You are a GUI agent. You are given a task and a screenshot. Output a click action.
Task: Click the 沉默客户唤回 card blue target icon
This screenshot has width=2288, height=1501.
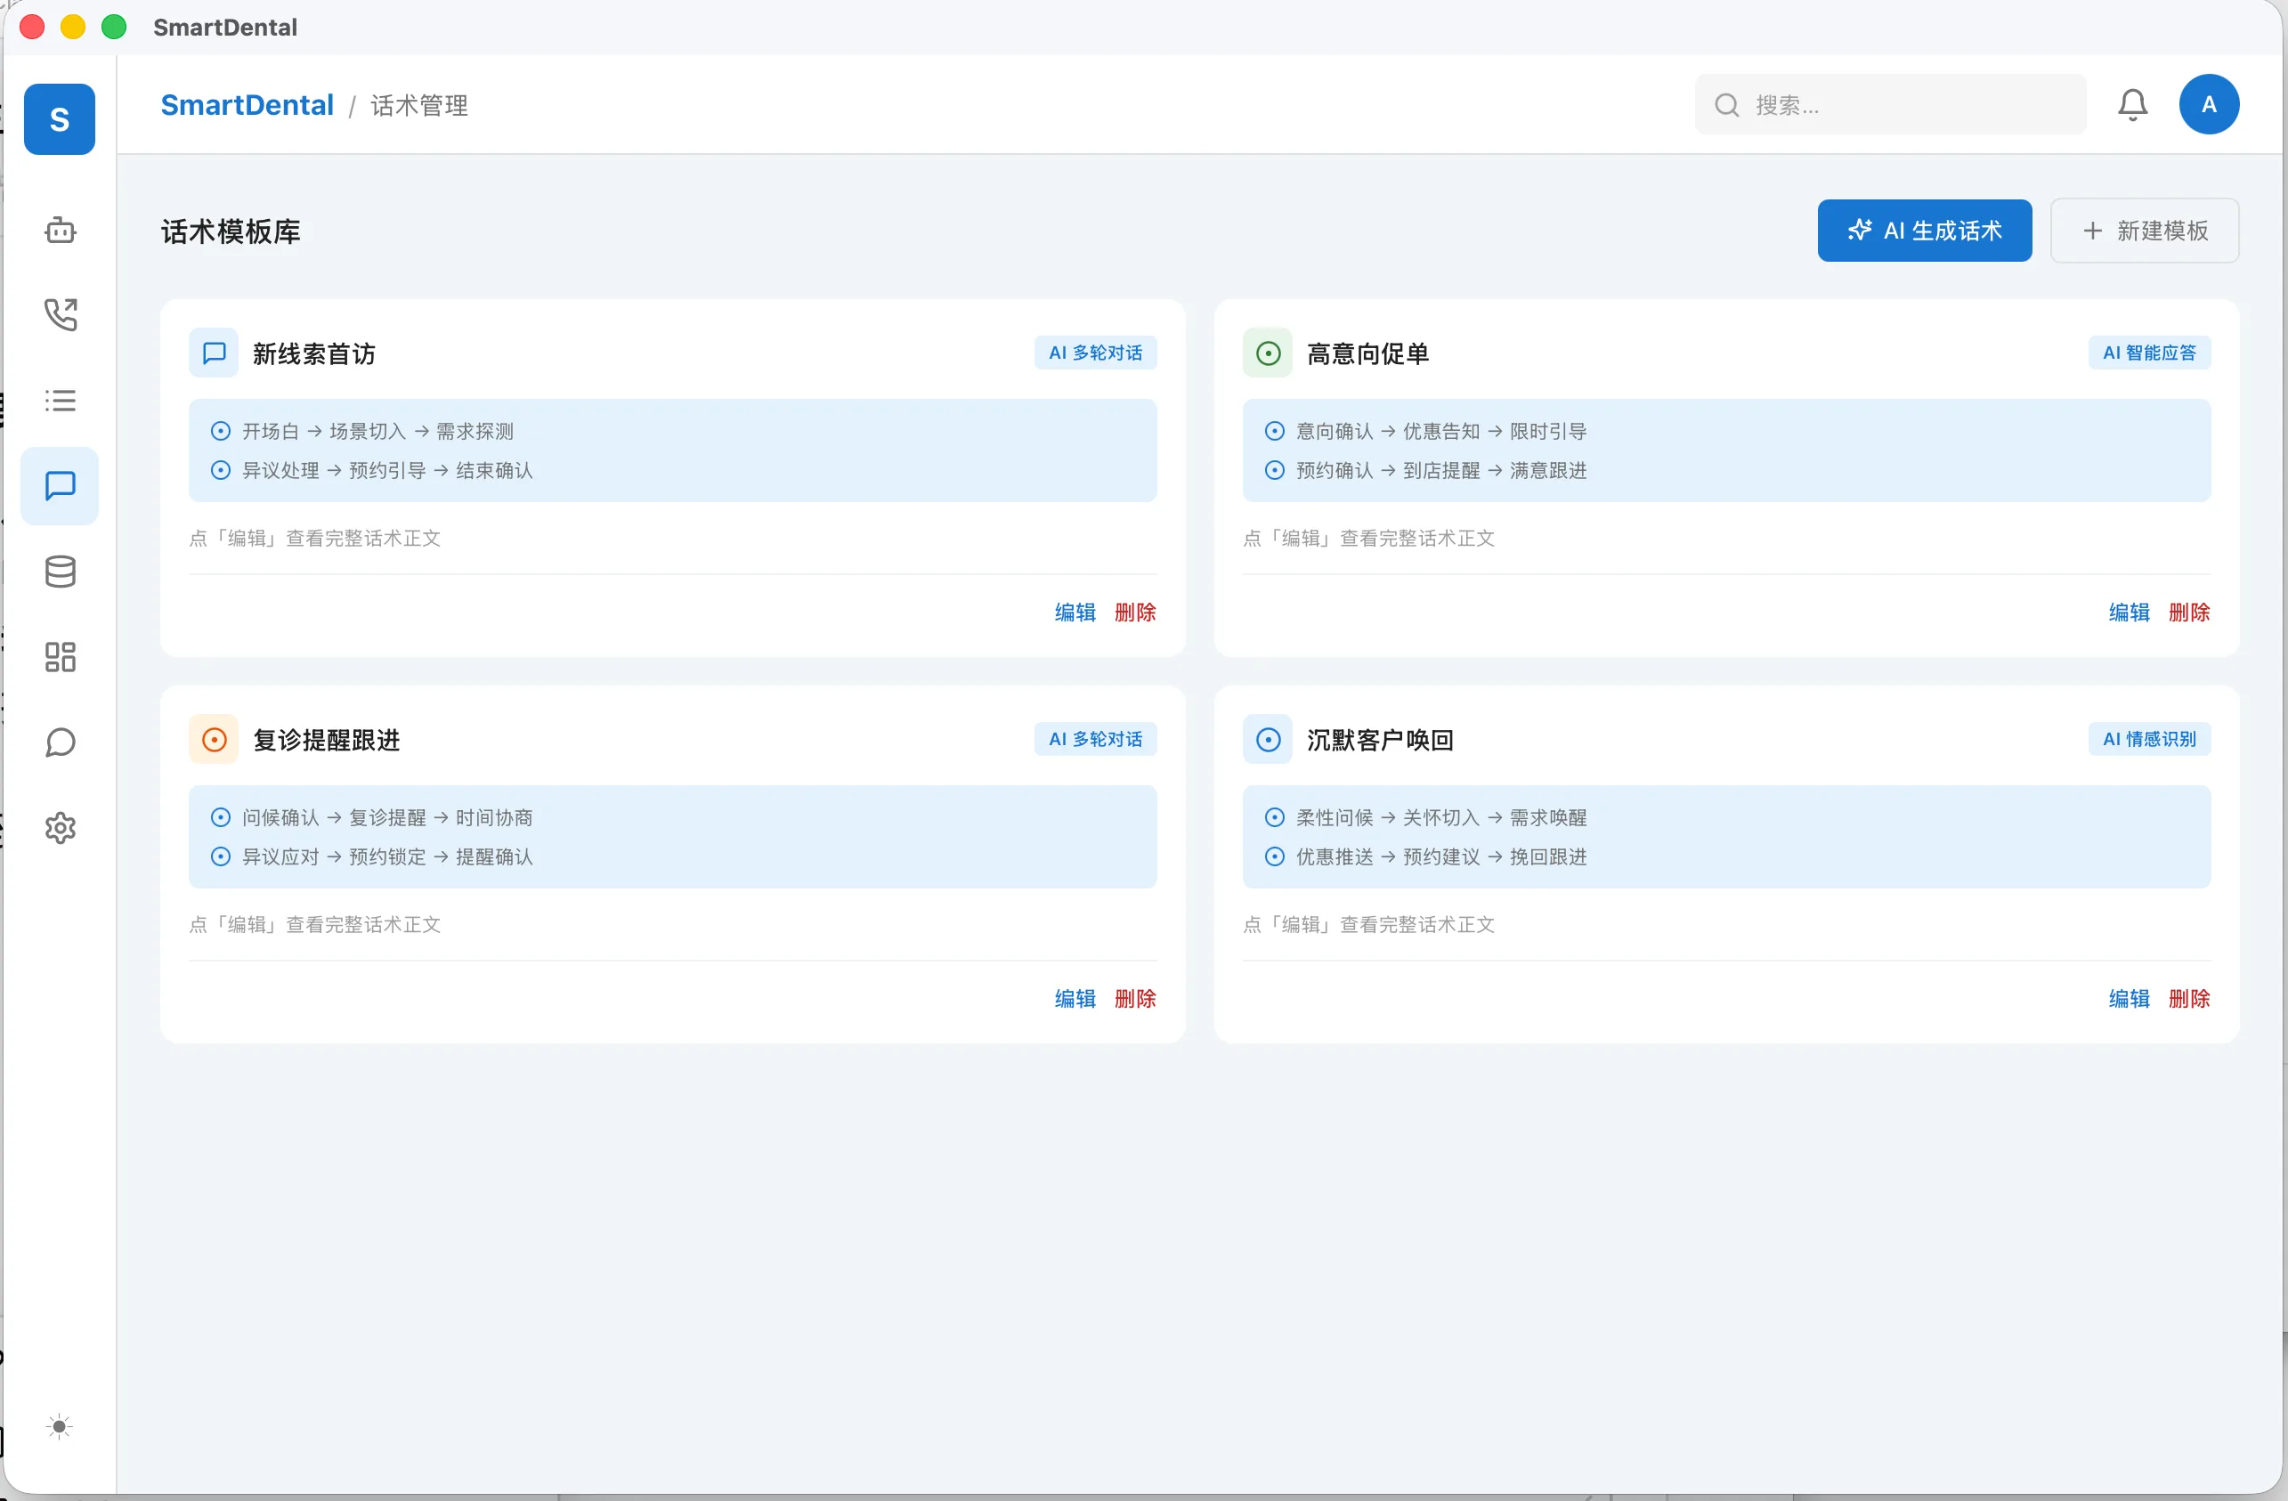[x=1268, y=740]
